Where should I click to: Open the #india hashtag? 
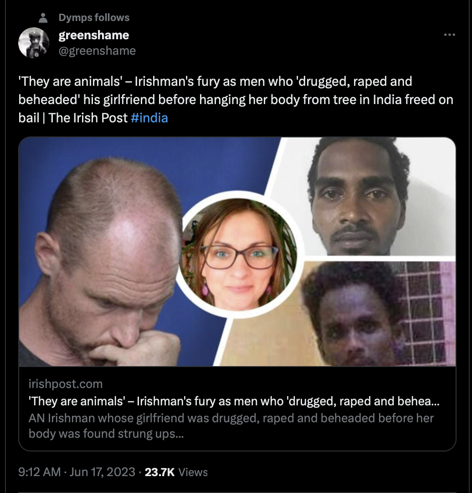(x=149, y=118)
